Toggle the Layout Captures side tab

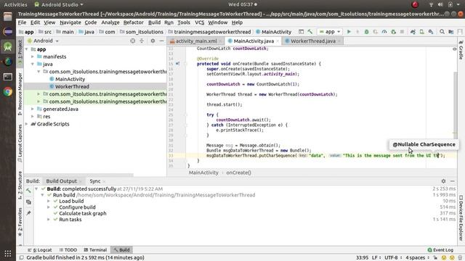pos(20,144)
